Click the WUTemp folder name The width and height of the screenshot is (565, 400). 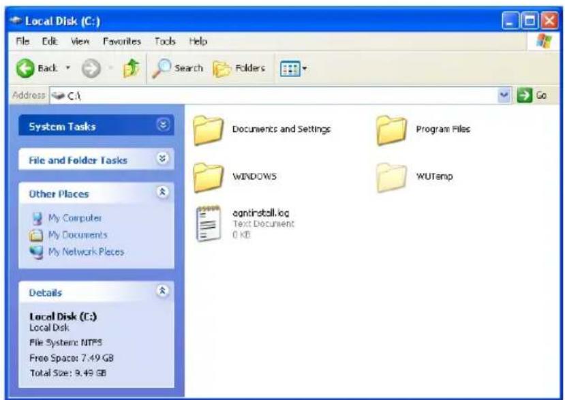[x=435, y=176]
